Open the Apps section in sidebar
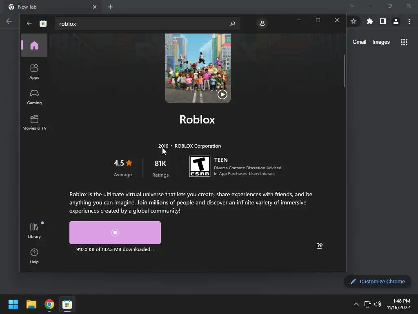Viewport: 418px width, 314px height. point(34,72)
